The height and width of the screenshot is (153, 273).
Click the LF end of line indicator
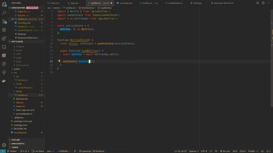211,151
